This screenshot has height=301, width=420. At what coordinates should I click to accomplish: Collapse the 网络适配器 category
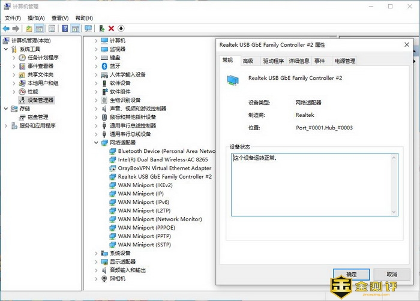tap(96, 143)
